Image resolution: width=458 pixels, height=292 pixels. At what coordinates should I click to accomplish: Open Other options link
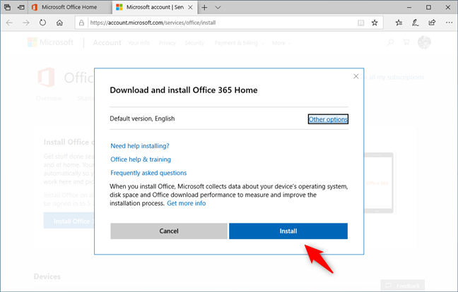click(x=328, y=119)
